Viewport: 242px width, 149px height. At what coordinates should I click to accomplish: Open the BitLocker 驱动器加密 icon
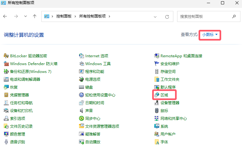pyautogui.click(x=6, y=56)
